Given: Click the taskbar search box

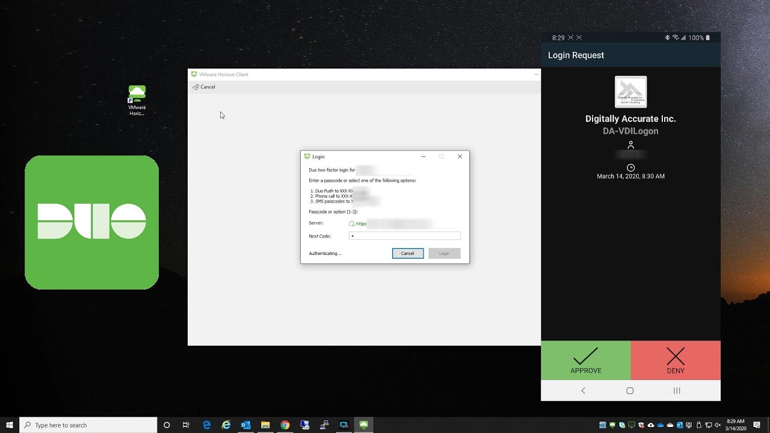Looking at the screenshot, I should click(88, 425).
